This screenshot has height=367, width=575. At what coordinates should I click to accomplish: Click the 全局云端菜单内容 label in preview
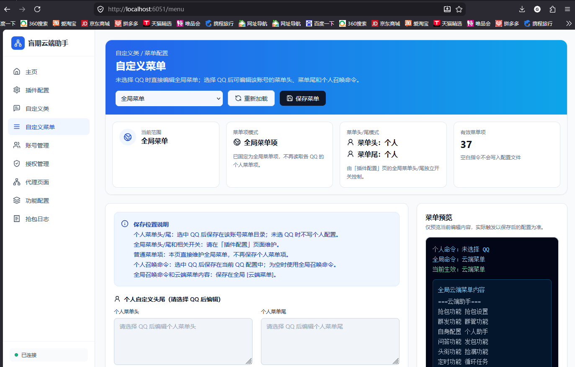pyautogui.click(x=461, y=290)
